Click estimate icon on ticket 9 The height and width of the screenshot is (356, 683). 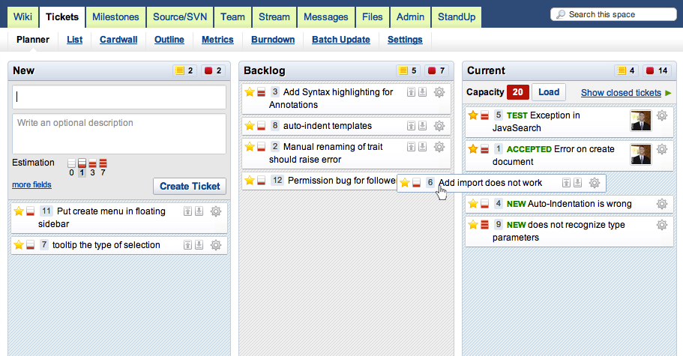(x=484, y=225)
